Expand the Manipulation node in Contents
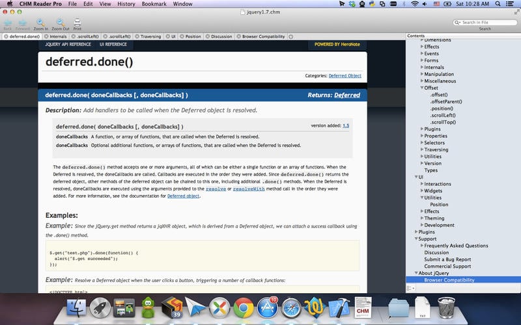This screenshot has width=521, height=325. point(422,74)
